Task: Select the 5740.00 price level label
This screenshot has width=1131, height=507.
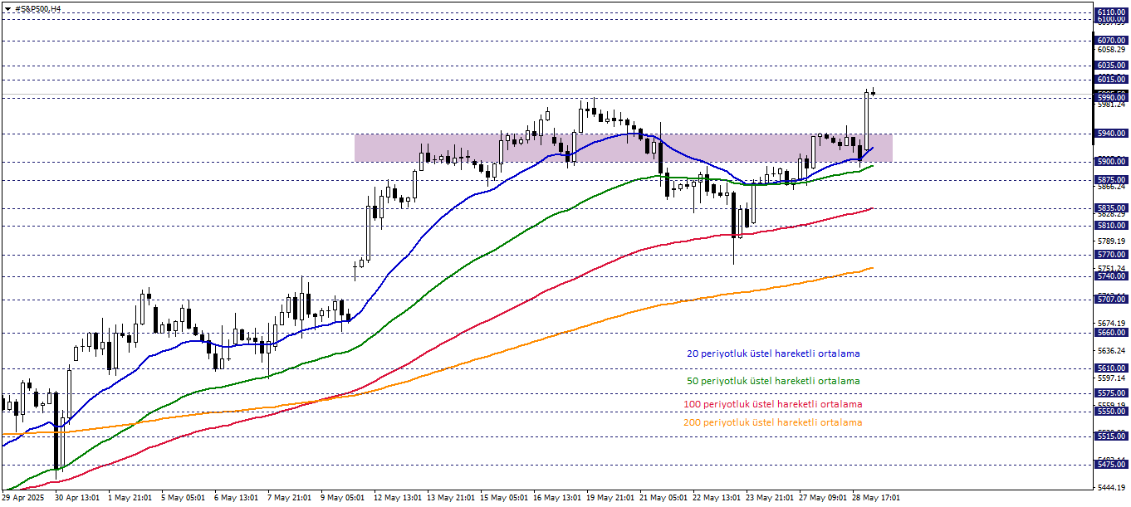Action: click(1110, 276)
